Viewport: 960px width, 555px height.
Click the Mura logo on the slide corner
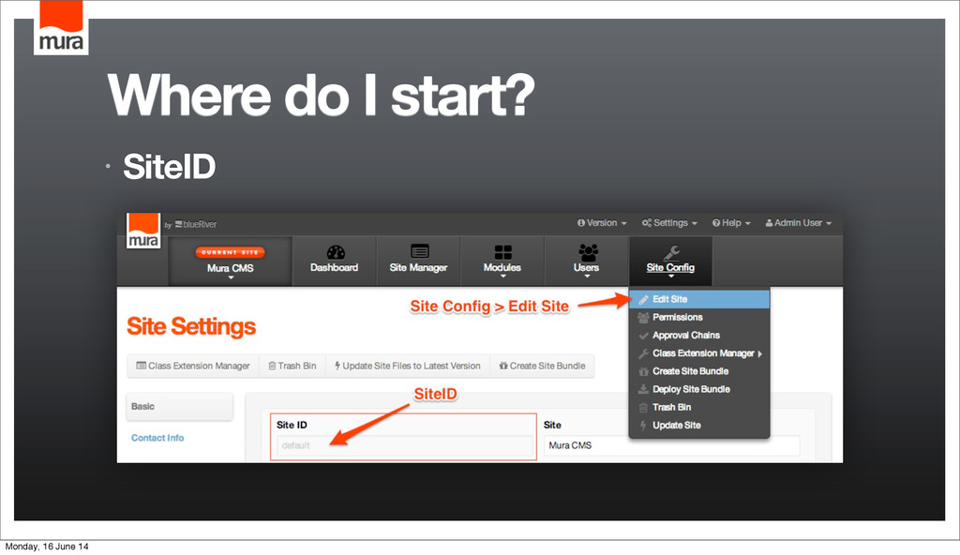coord(61,27)
